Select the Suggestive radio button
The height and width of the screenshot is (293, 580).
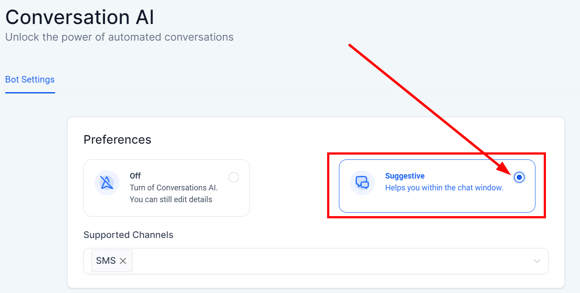tap(519, 177)
